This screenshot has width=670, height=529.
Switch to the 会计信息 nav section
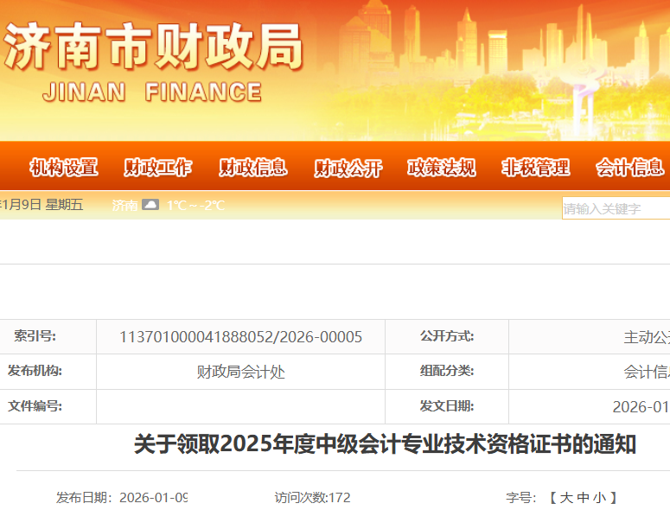pyautogui.click(x=629, y=168)
